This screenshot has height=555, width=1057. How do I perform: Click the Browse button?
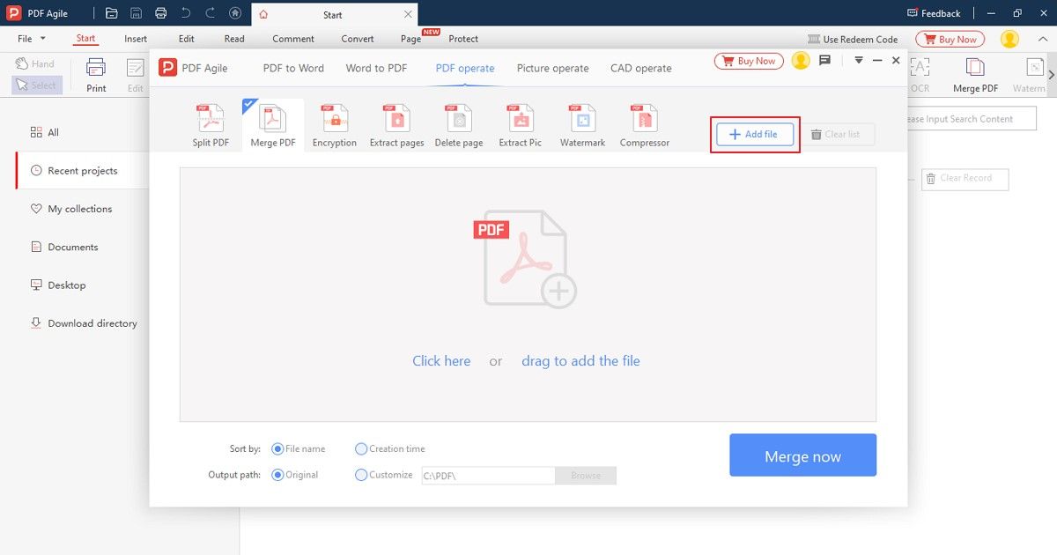[586, 476]
